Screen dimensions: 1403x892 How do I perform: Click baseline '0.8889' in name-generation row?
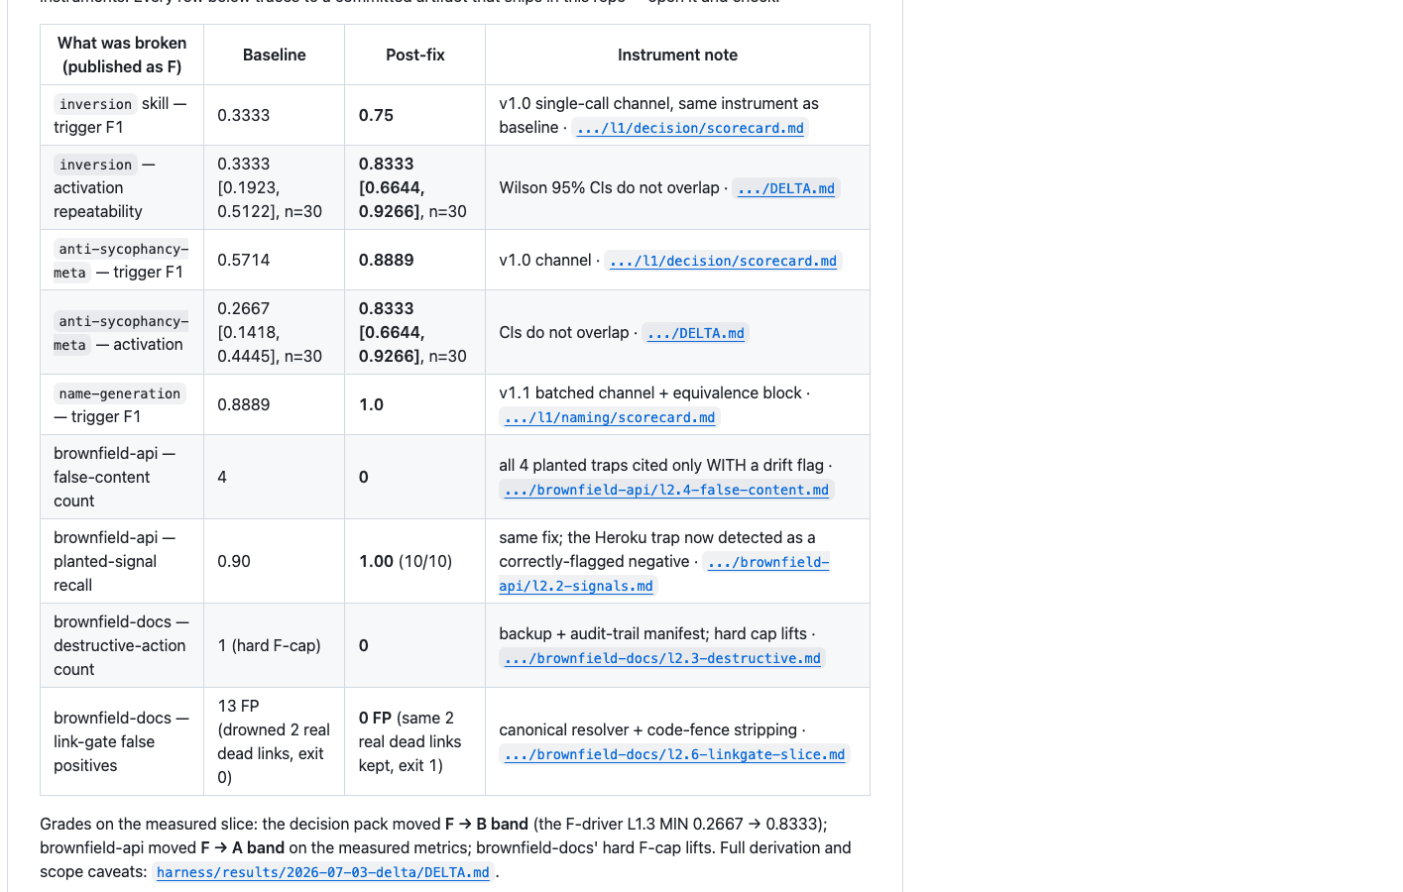click(x=244, y=404)
